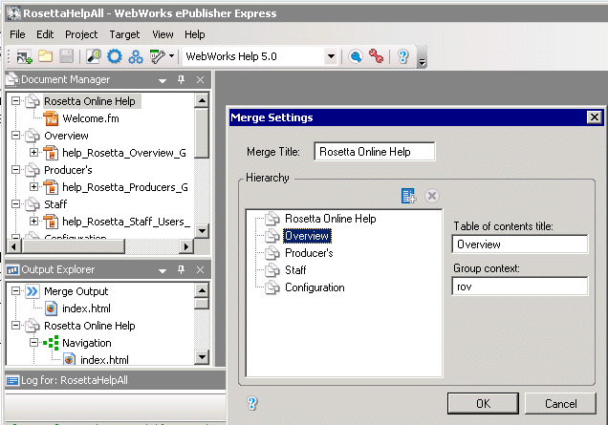Screen dimensions: 608x425
Task: Open the WebWorks Help 5.0 format dropdown
Action: tap(331, 57)
